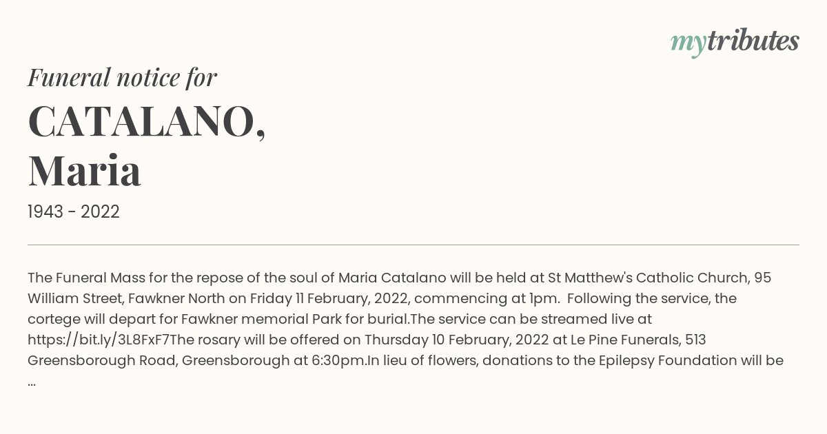Click the CATALANO surname heading
This screenshot has width=827, height=434.
(147, 122)
